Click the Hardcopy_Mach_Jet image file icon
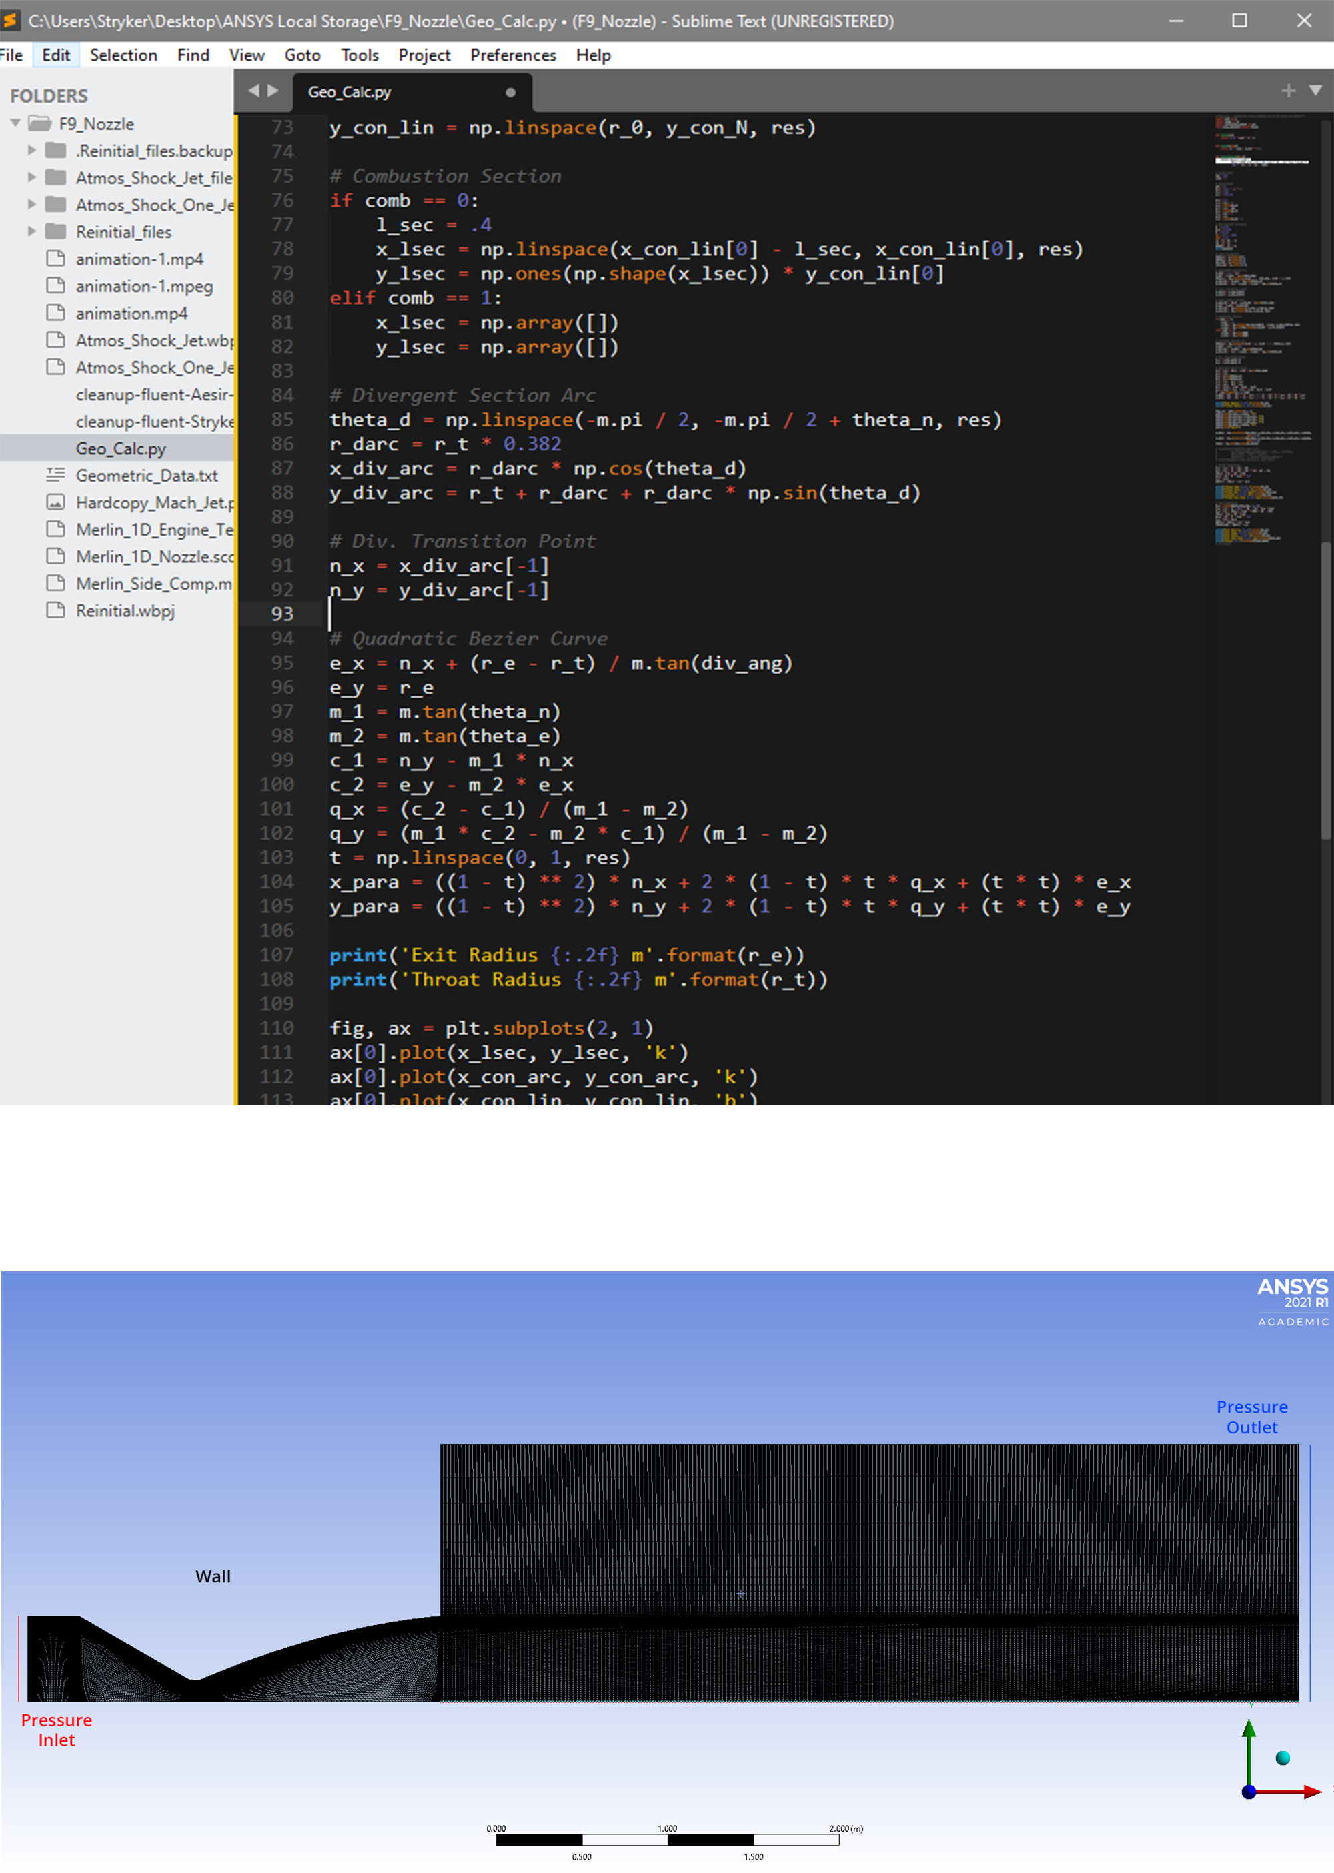Viewport: 1334px width, 1873px height. tap(55, 502)
